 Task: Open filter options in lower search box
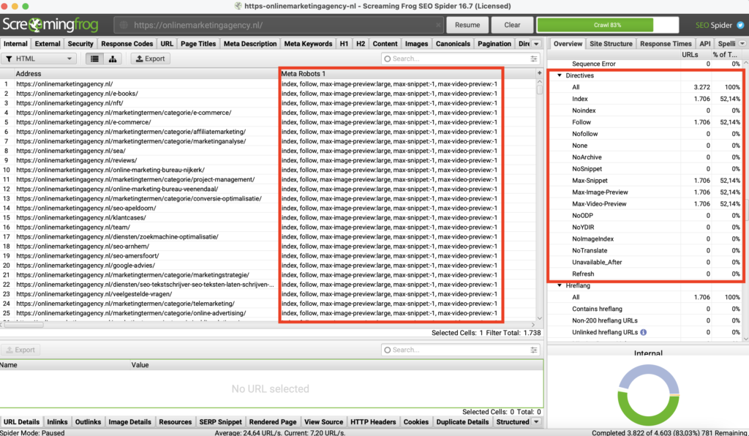click(534, 350)
